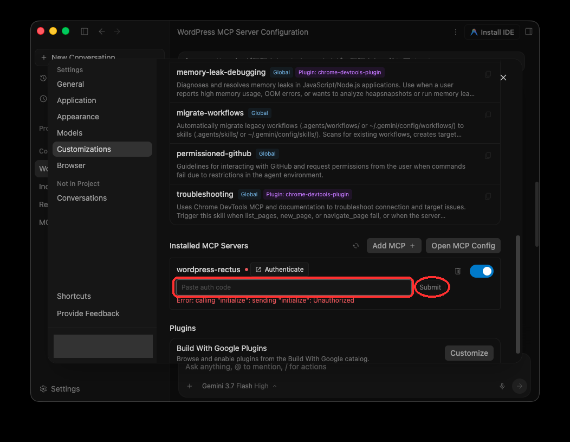Viewport: 570px width, 442px height.
Task: Click the memory-leak-debugging skill name
Action: (x=221, y=72)
